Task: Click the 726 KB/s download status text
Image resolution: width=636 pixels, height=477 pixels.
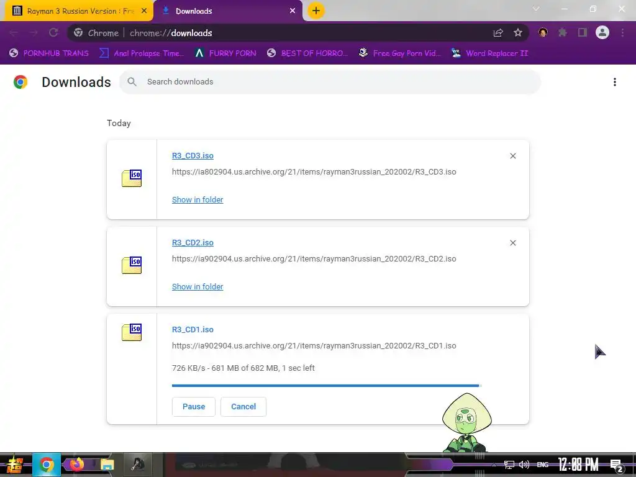Action: (243, 368)
